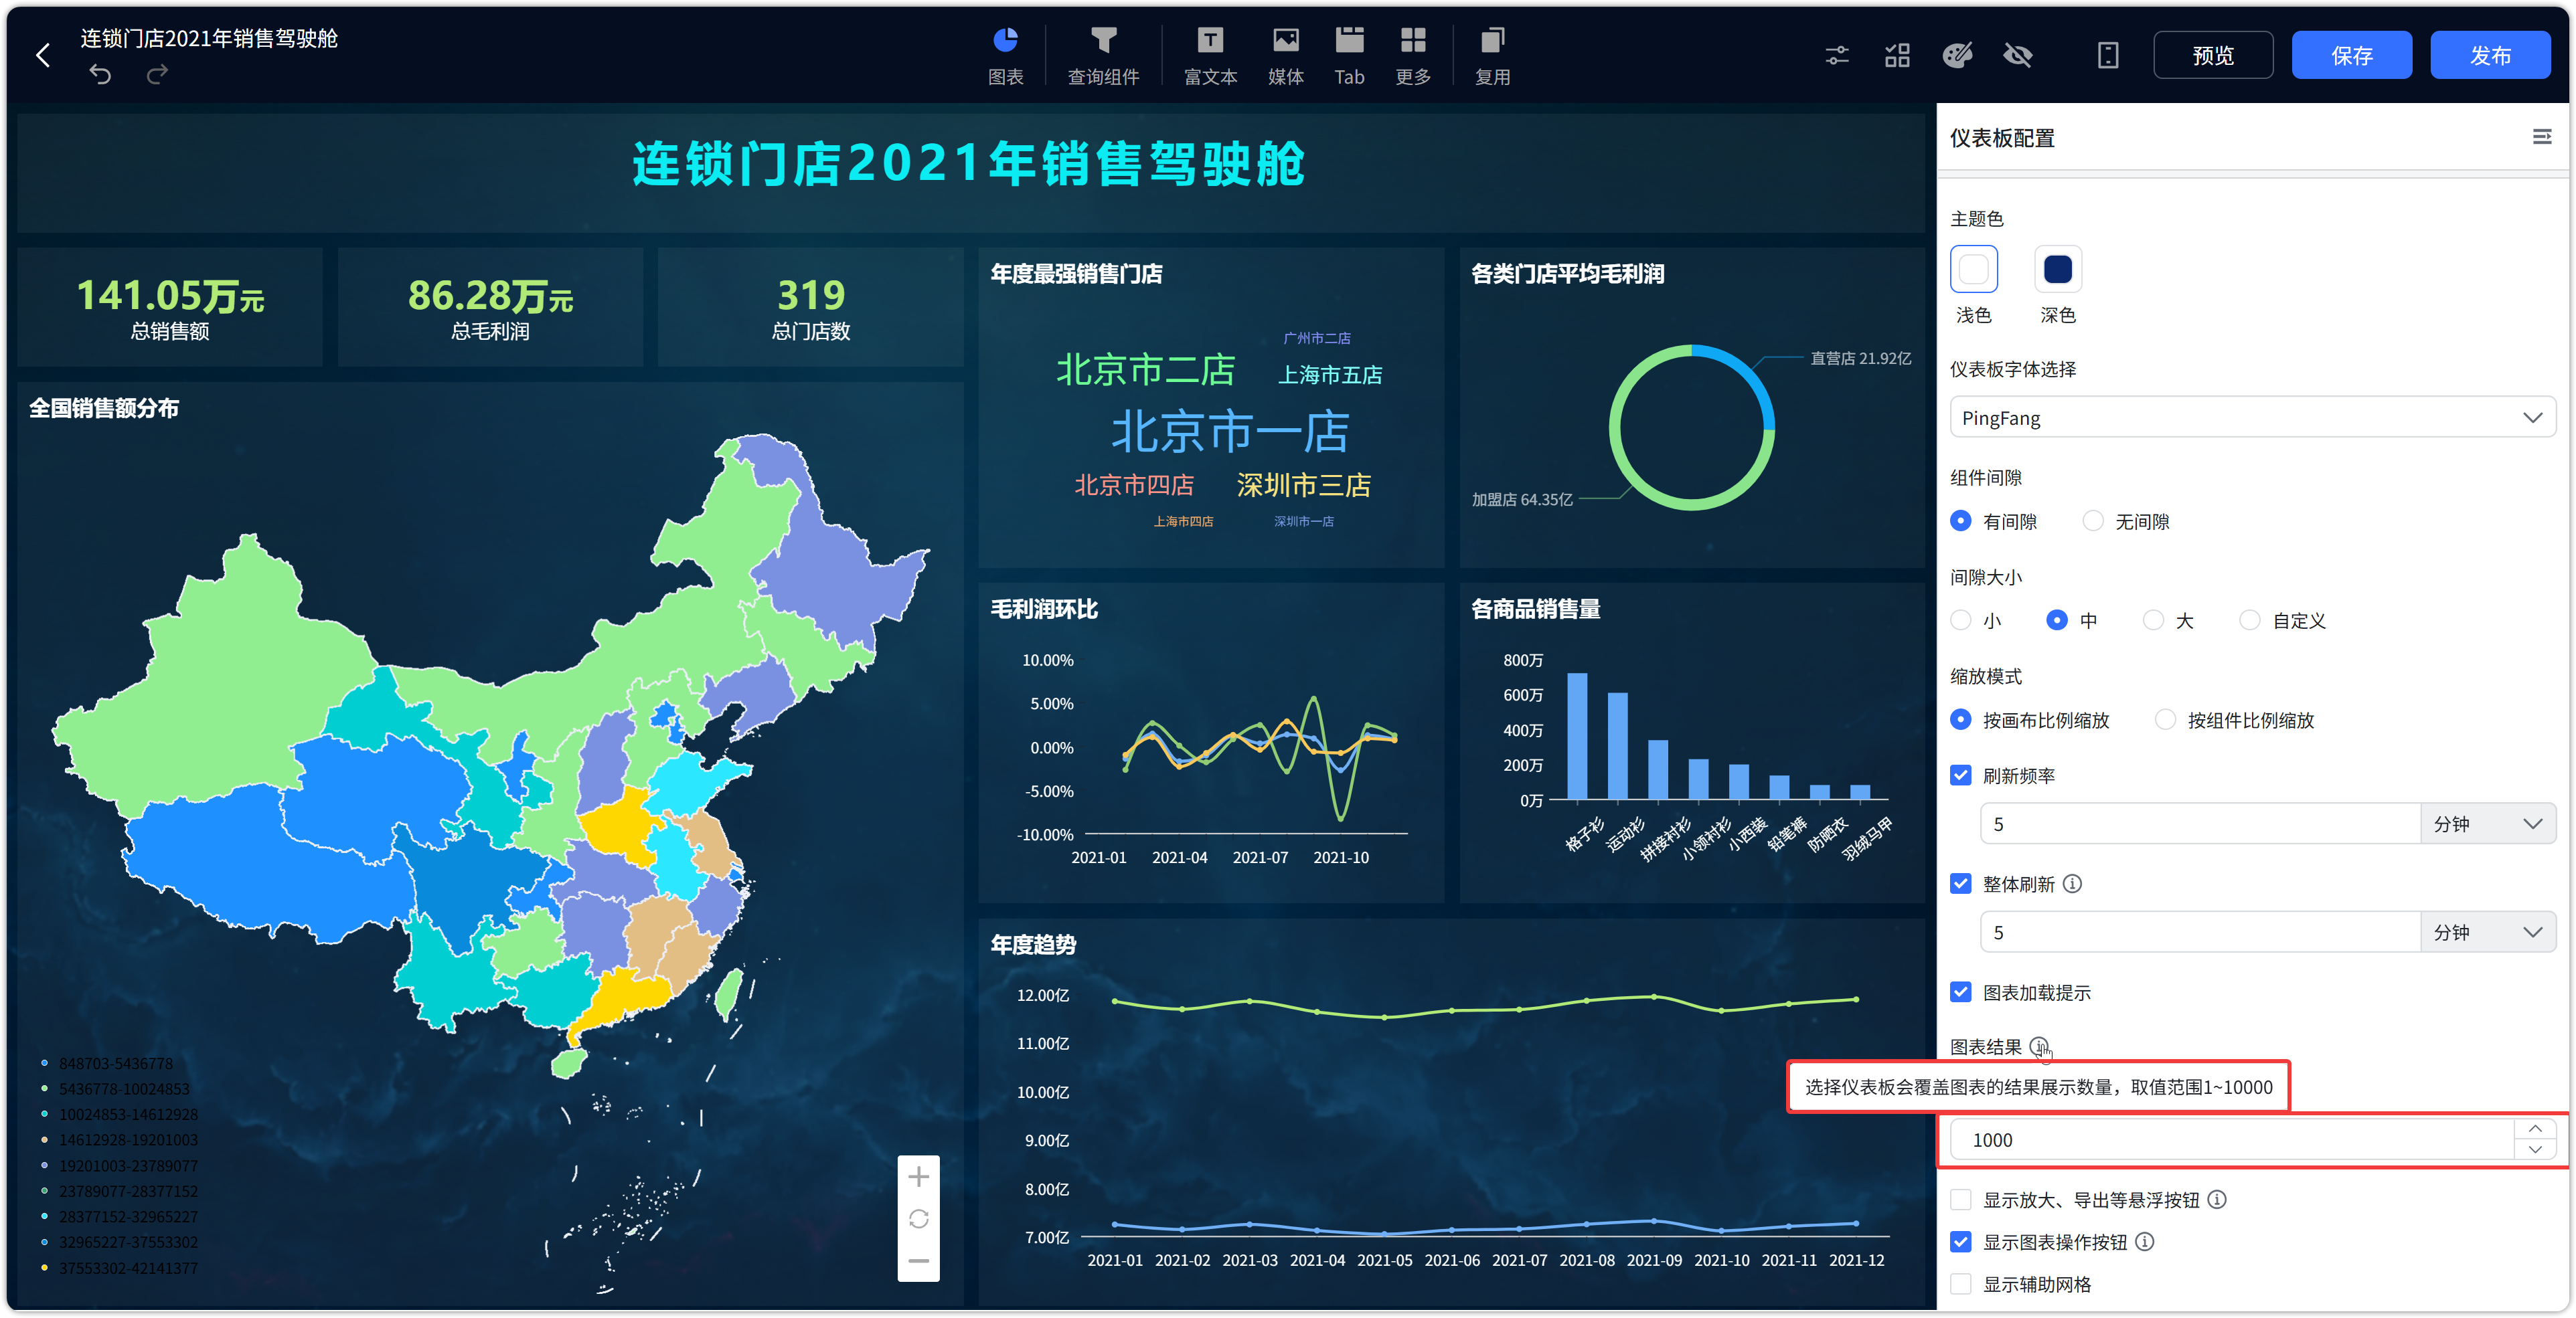Open the PingFang font dropdown
The width and height of the screenshot is (2576, 1318).
pos(2252,417)
